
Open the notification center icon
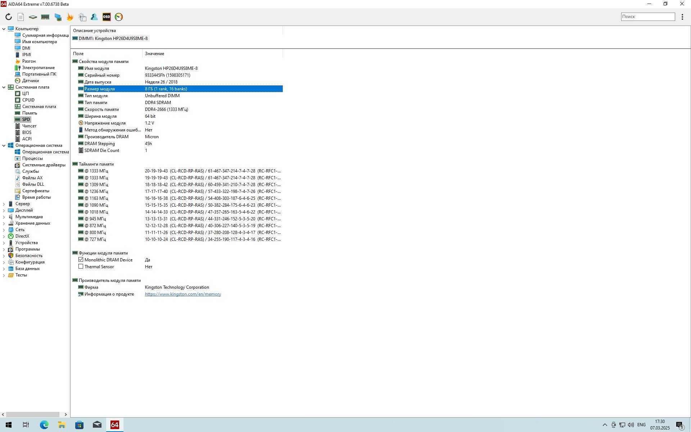[x=680, y=426]
